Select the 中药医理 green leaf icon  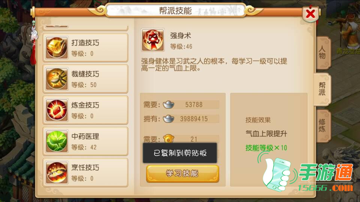tap(57, 141)
